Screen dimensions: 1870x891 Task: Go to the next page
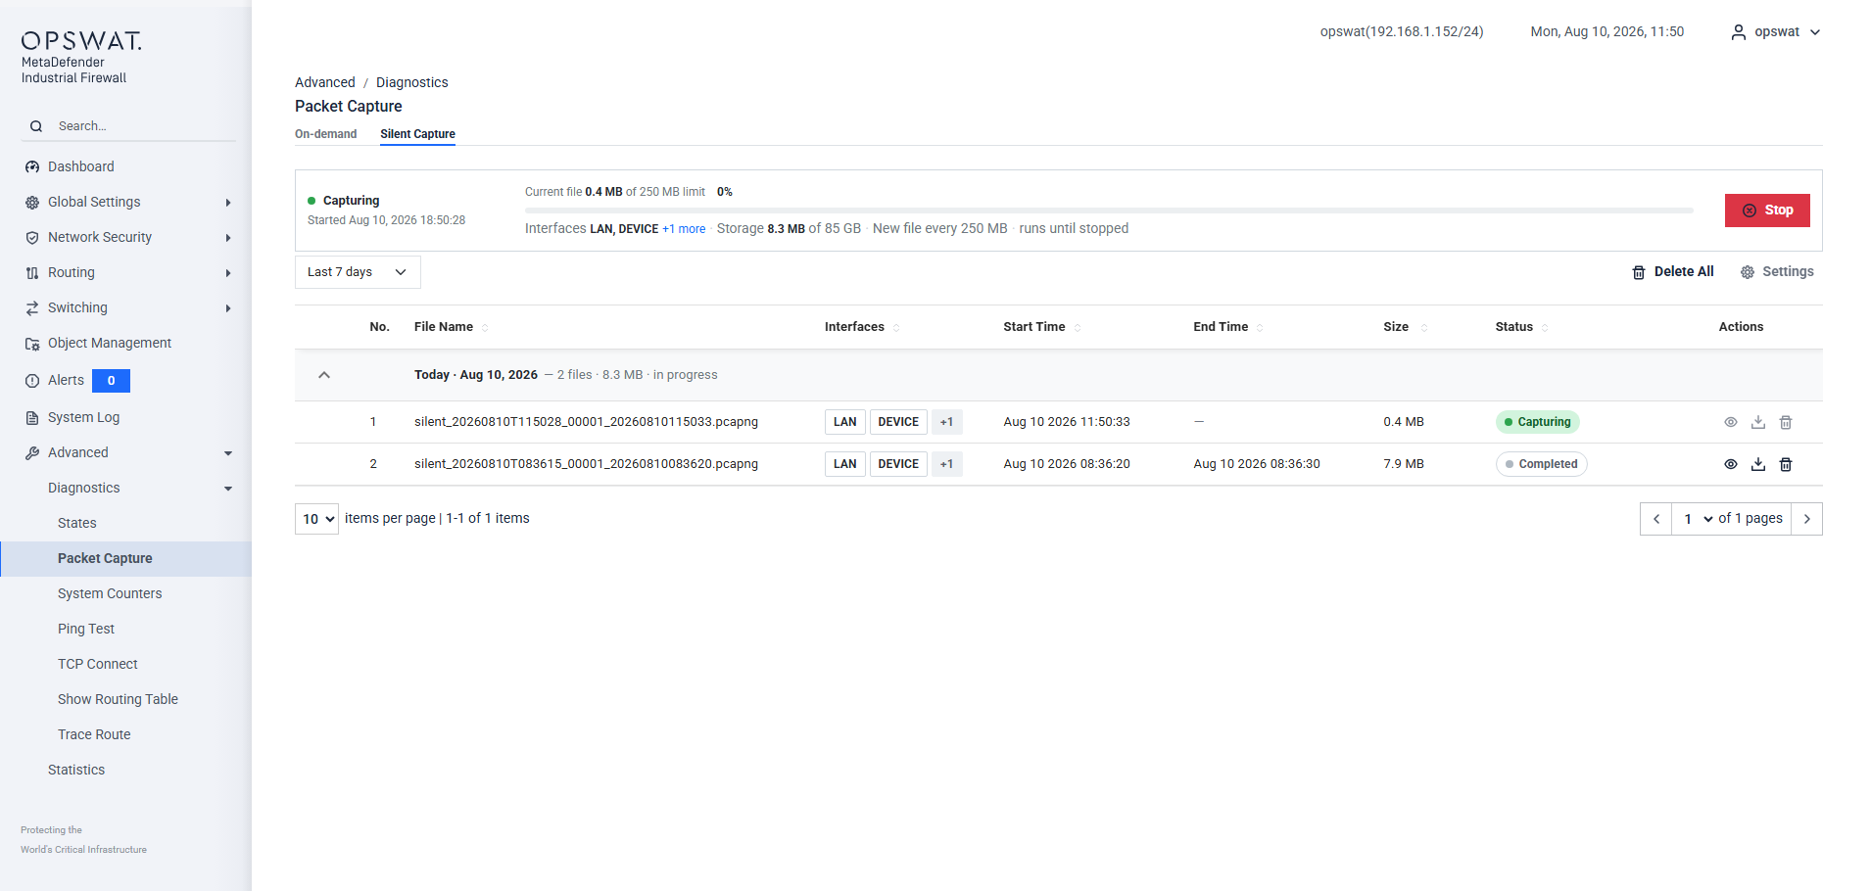1807,519
